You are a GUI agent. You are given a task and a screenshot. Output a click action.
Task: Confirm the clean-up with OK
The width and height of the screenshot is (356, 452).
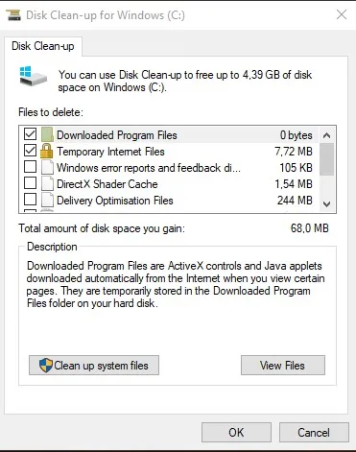236,432
